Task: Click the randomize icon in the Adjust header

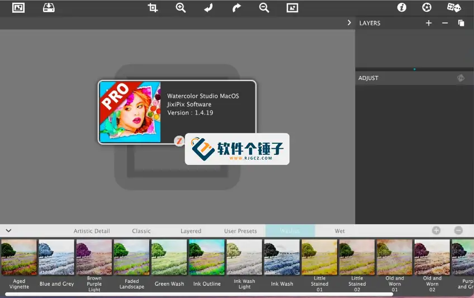Action: (461, 78)
